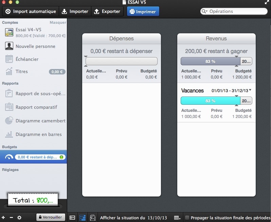Open Diagramme en barres report
The width and height of the screenshot is (271, 222).
34,134
